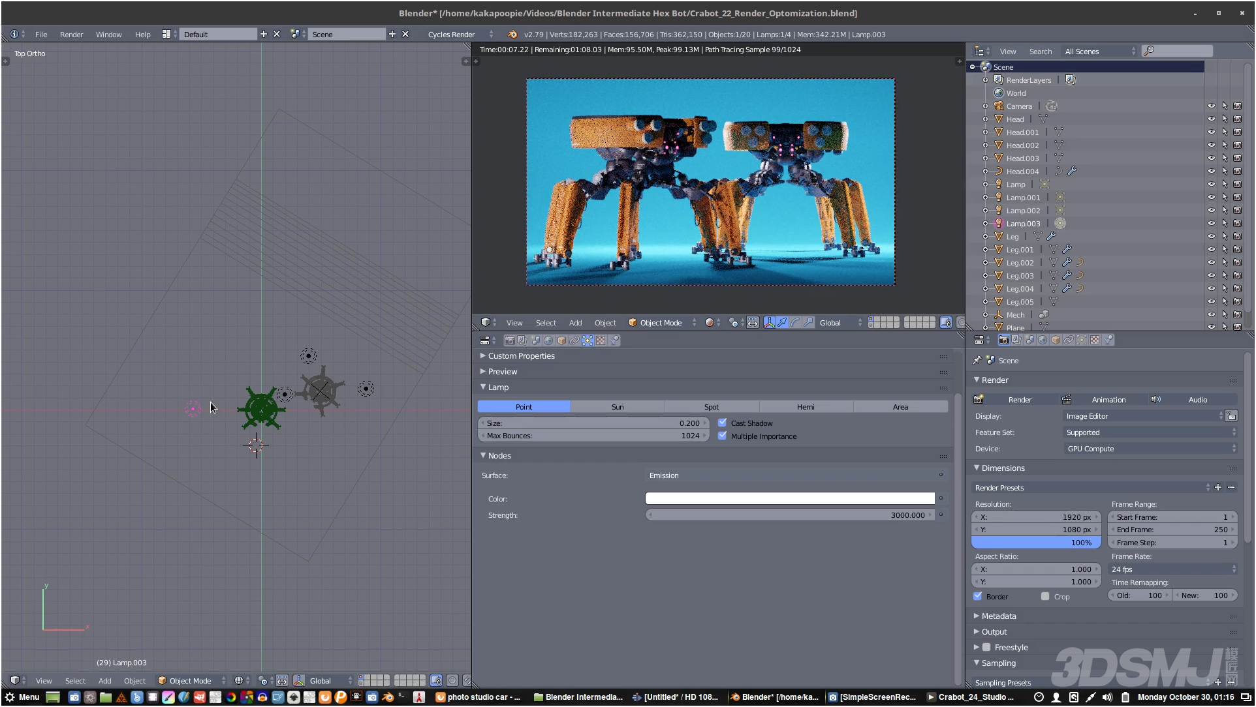1256x707 pixels.
Task: Click the resolution percentage 100% slider
Action: (x=1036, y=543)
